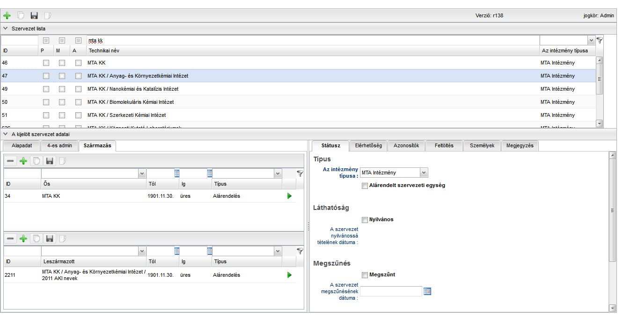Remove descendant with the Leszármazott panel minus icon
623x317 pixels.
coord(11,238)
